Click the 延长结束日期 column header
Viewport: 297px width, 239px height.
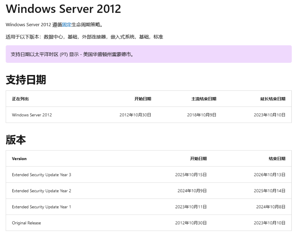[273, 99]
